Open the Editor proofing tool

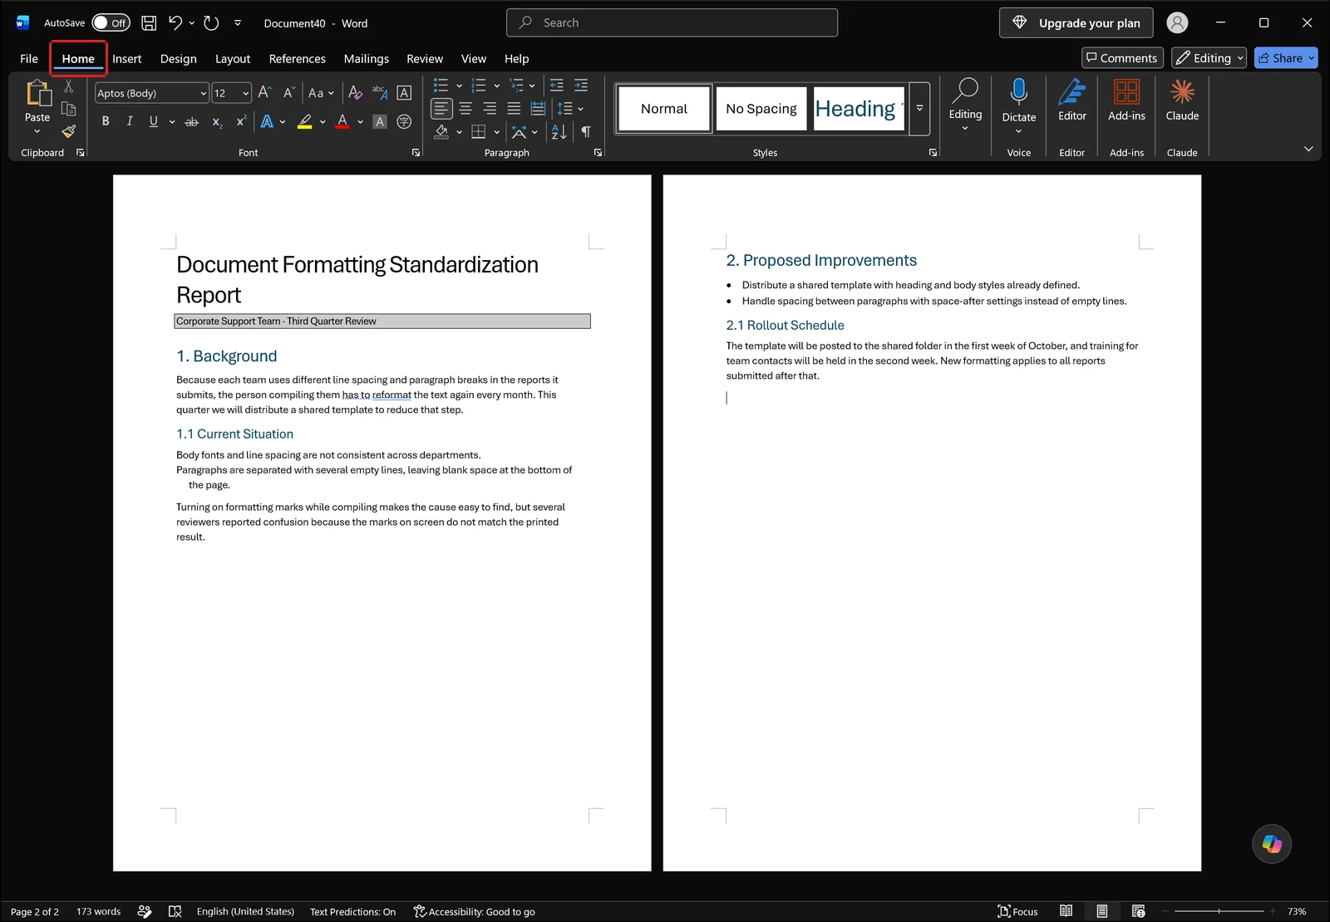coord(1072,100)
